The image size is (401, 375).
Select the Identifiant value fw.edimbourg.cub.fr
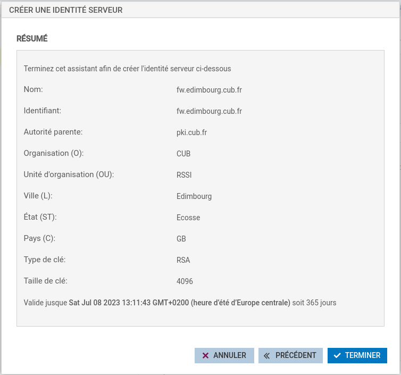tap(209, 111)
